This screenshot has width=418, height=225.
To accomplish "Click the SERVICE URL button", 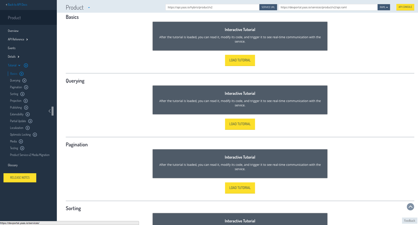I will 268,7.
